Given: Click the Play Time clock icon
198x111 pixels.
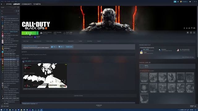Looking at the screenshot, I should click(x=64, y=33).
